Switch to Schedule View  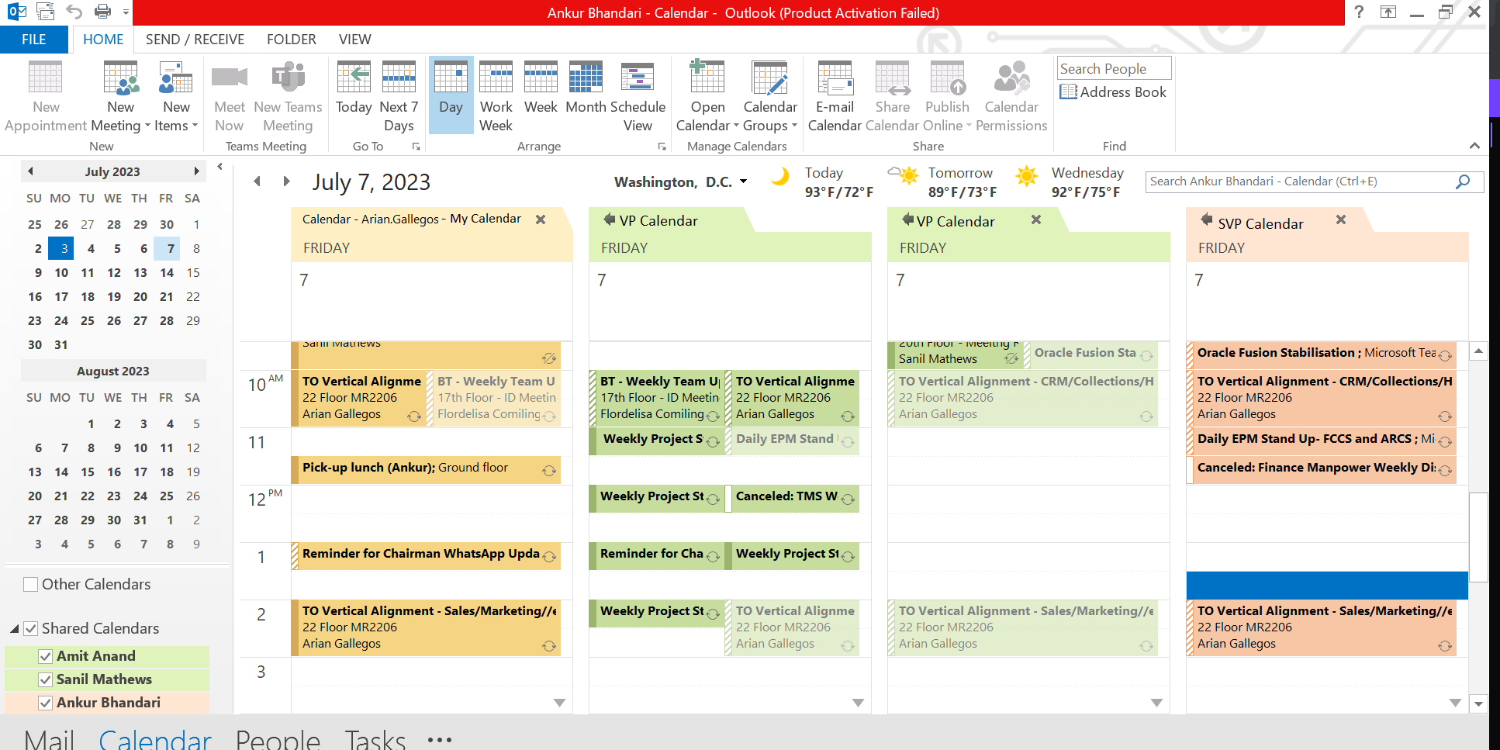click(x=638, y=96)
